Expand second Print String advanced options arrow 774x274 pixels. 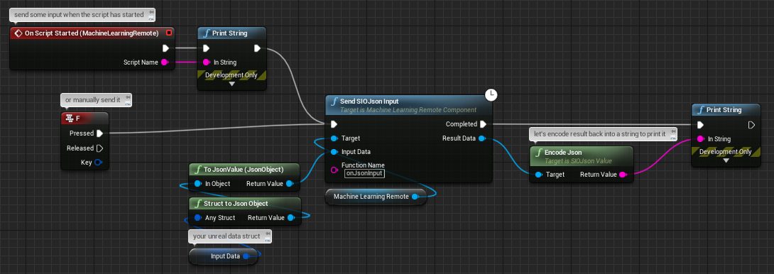click(x=726, y=160)
